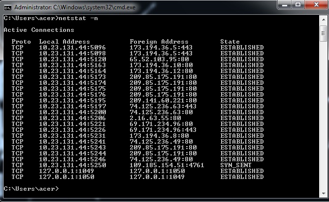Open the cmd.exe system menu icon

pos(7,7)
